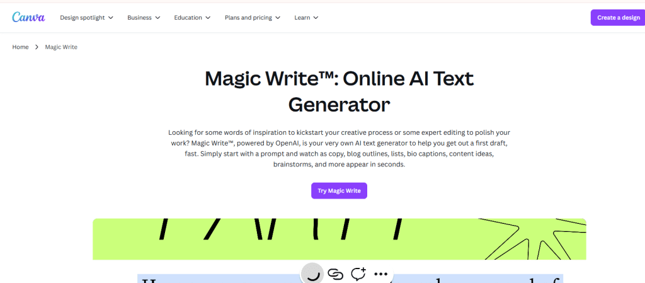Open the Learn dropdown

tap(306, 18)
